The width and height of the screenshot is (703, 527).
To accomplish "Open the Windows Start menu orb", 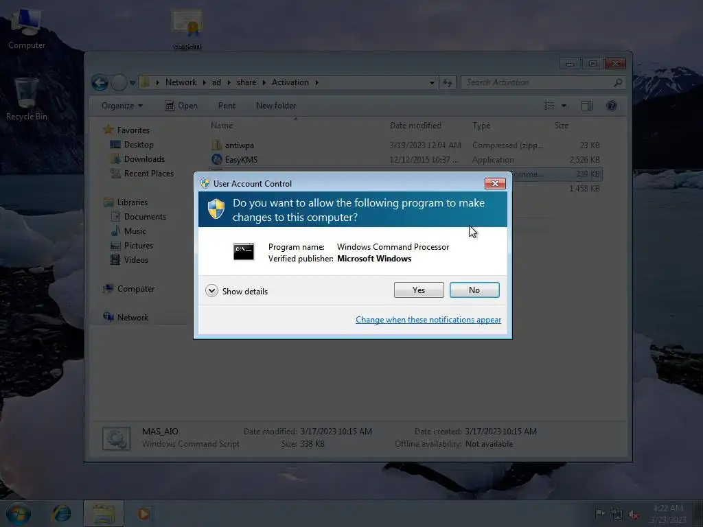I will [x=19, y=513].
